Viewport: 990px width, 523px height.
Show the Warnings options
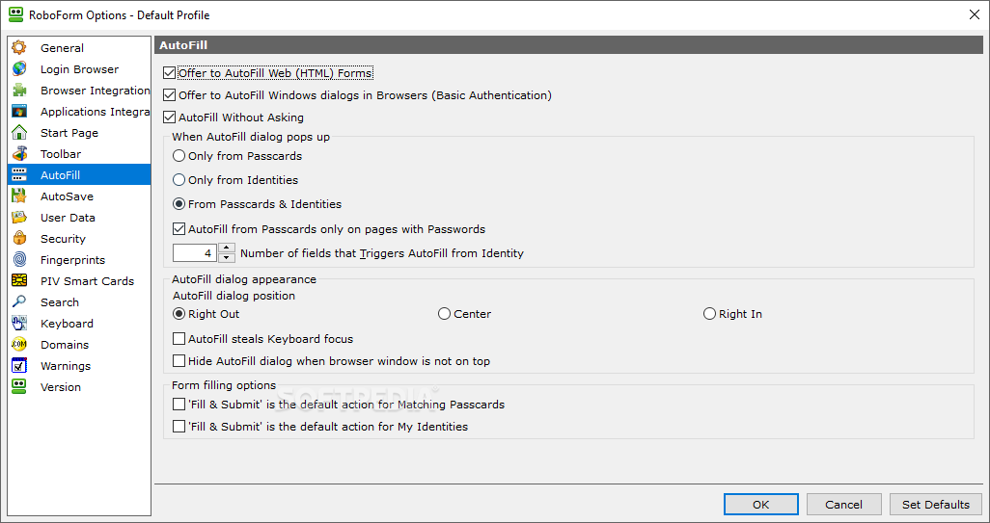79,366
